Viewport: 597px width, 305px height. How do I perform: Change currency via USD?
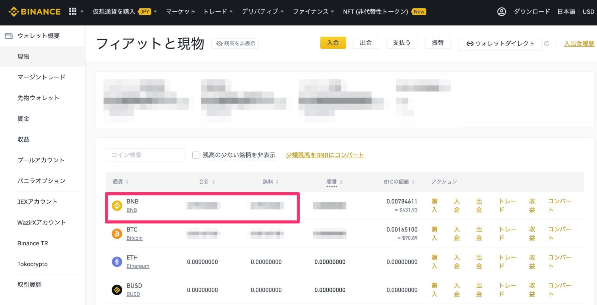tap(588, 12)
